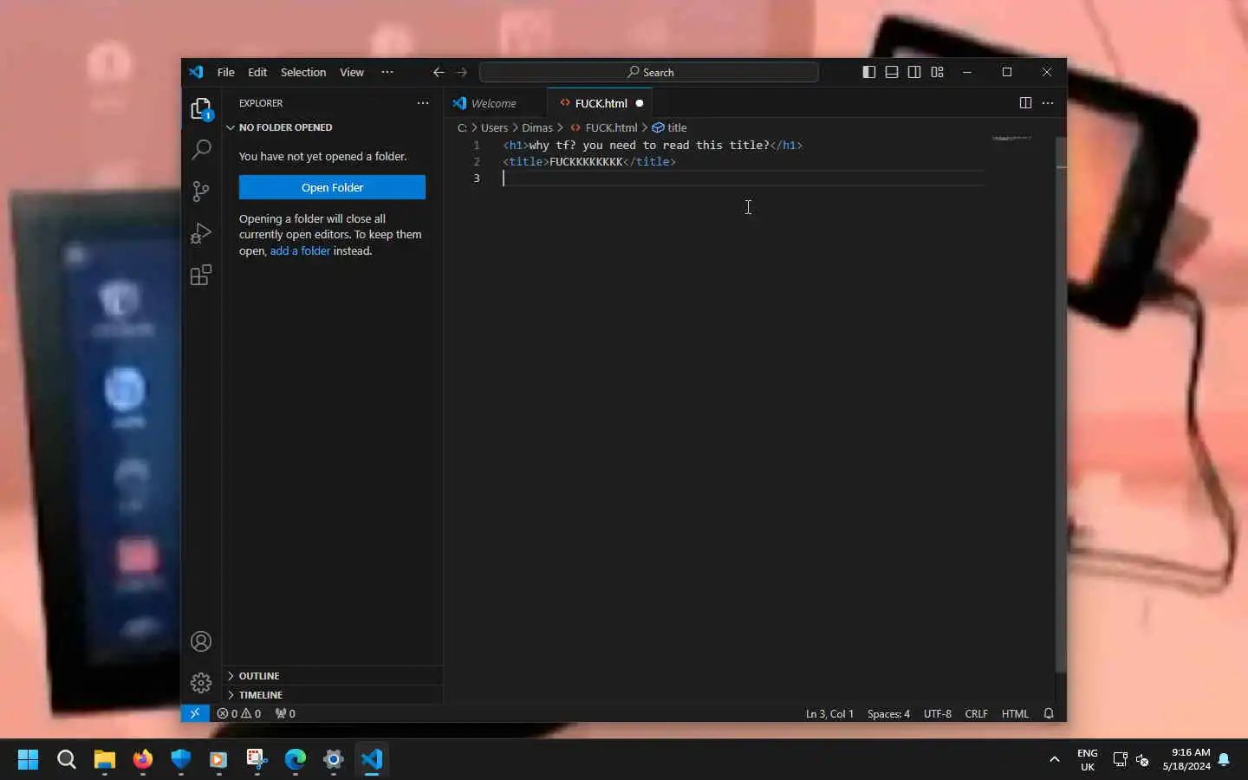Click the Open Folder button
Screen dimensions: 1248x780
[x=332, y=187]
